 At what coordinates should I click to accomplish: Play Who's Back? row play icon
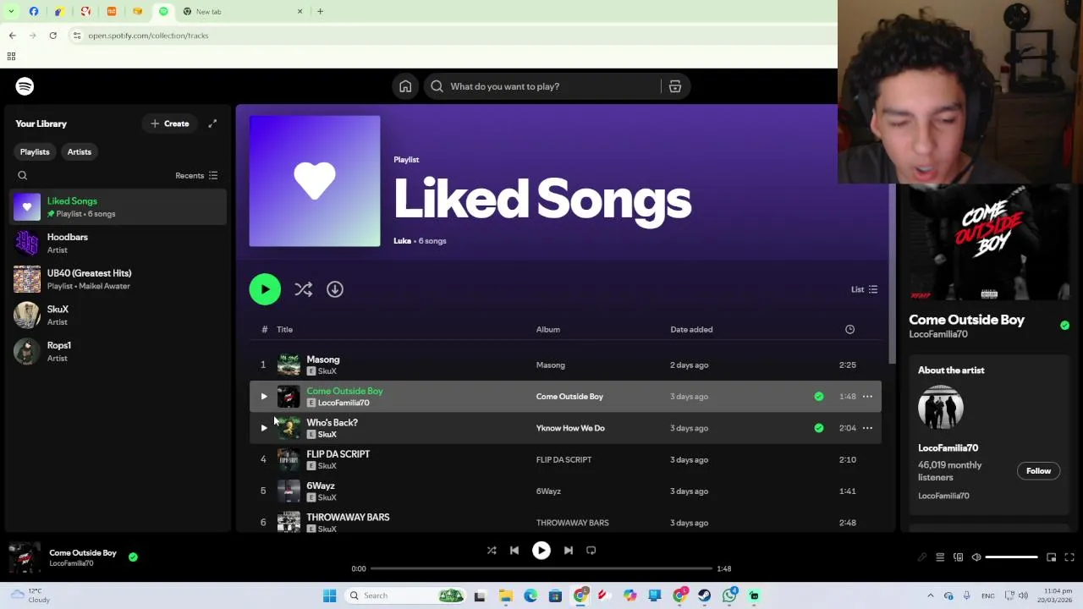point(263,428)
